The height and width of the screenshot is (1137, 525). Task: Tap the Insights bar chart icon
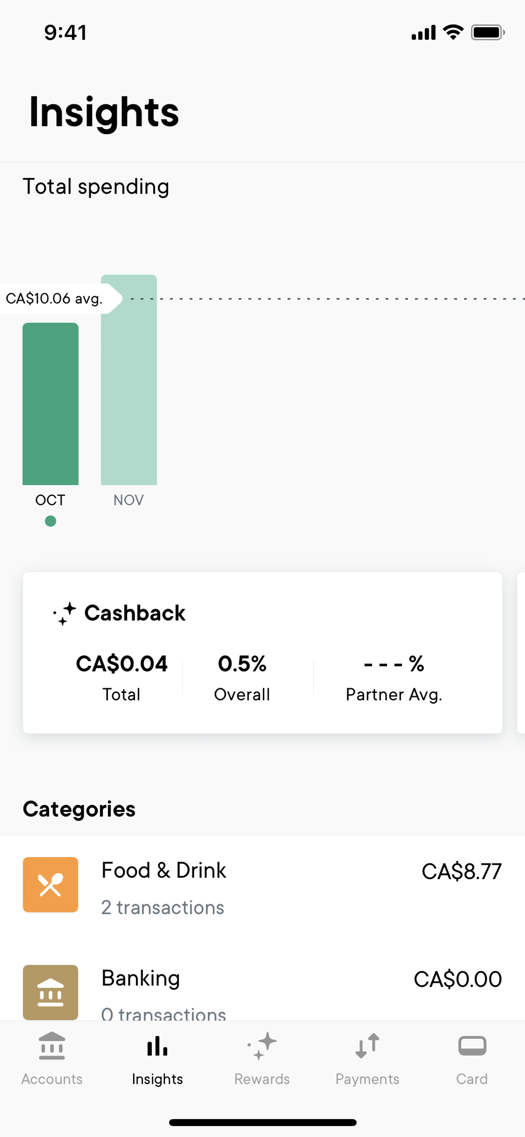(157, 1046)
